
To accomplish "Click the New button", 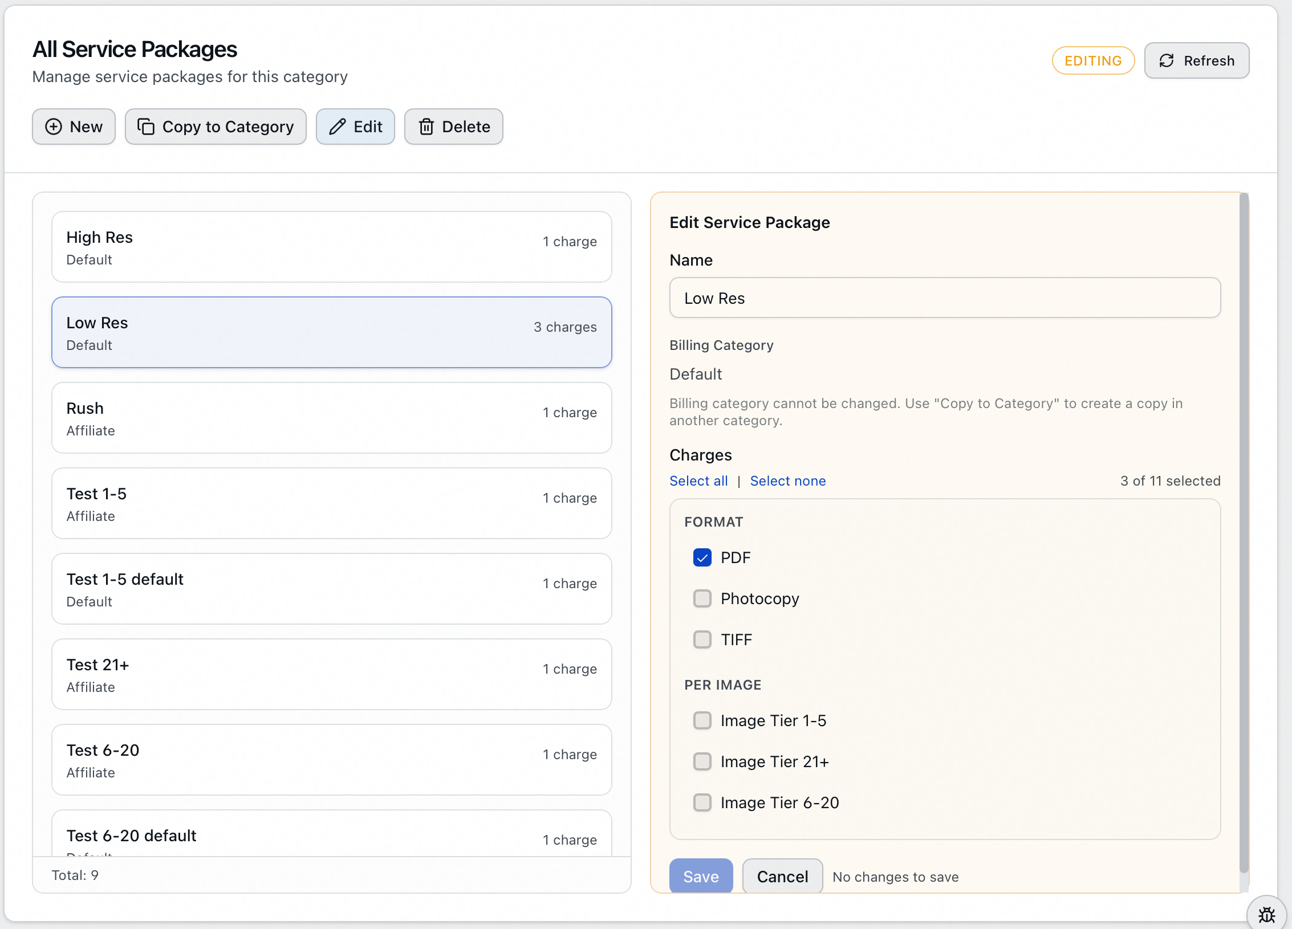I will 74,127.
